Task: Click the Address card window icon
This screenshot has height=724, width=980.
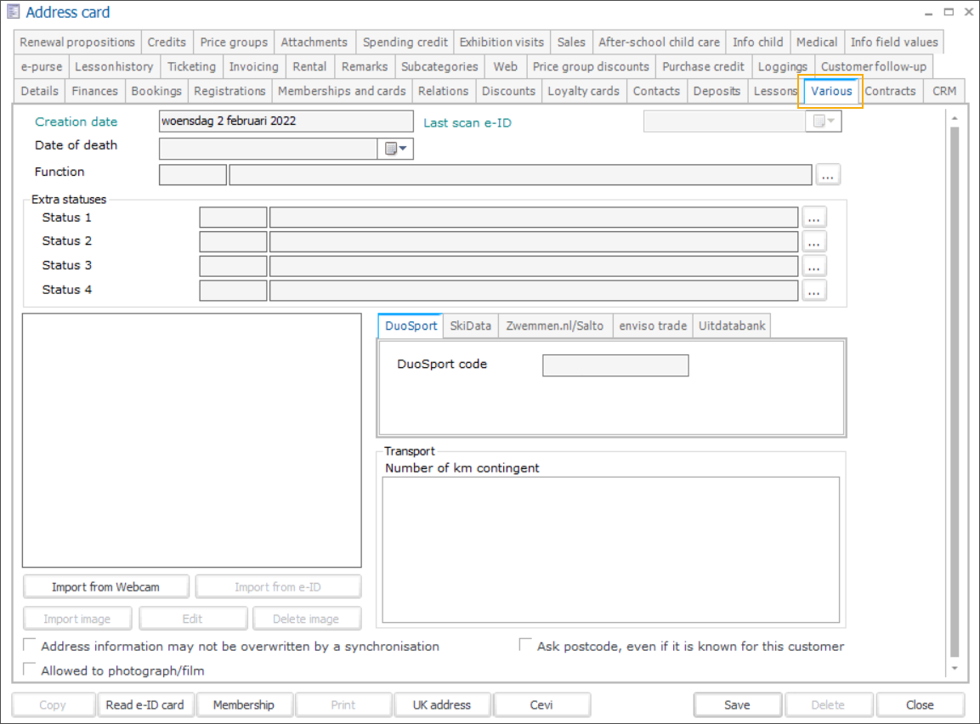Action: (14, 13)
